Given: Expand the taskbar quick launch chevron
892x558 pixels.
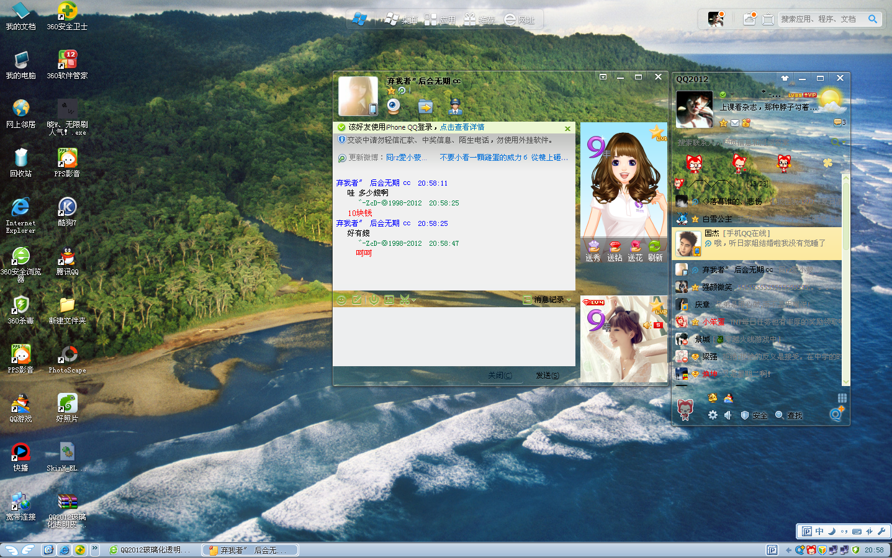Looking at the screenshot, I should point(95,549).
